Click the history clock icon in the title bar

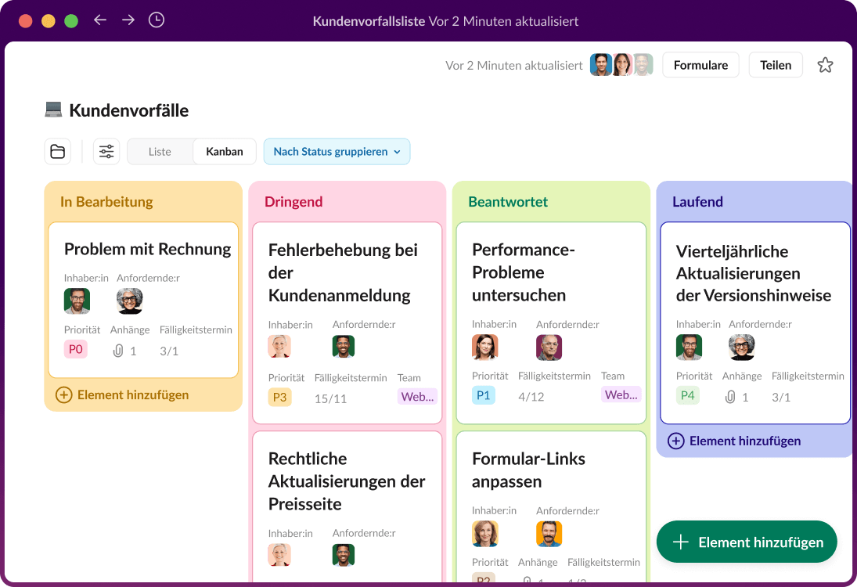point(157,20)
